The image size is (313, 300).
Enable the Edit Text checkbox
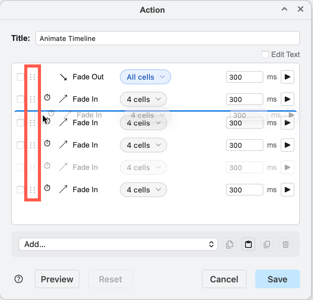265,55
